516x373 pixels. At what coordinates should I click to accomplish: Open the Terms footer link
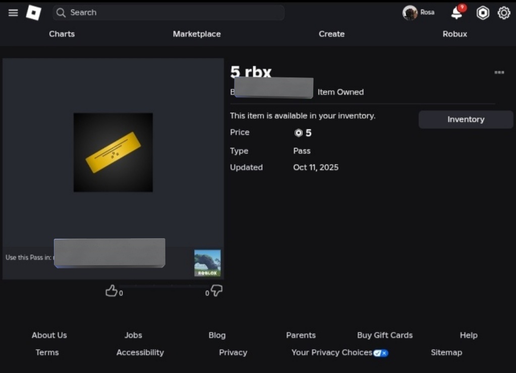point(47,352)
